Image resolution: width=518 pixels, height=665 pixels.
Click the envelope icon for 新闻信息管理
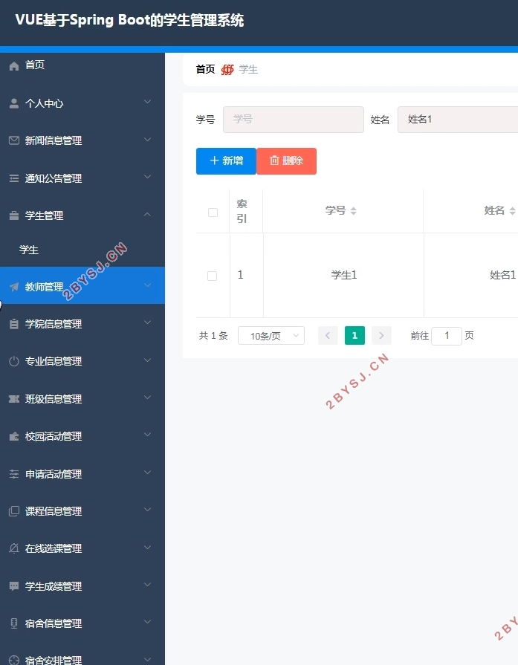pos(14,140)
